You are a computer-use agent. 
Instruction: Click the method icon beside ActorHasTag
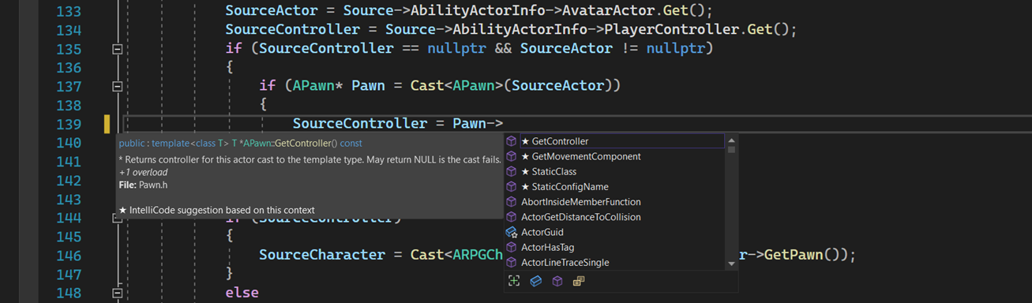tap(512, 247)
